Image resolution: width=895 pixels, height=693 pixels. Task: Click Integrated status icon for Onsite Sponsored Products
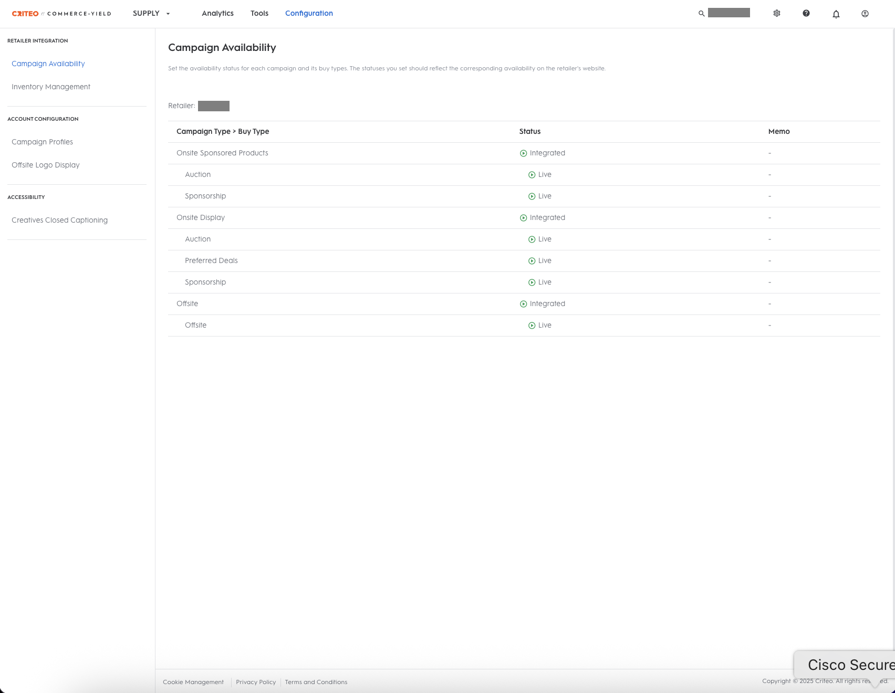click(x=523, y=153)
